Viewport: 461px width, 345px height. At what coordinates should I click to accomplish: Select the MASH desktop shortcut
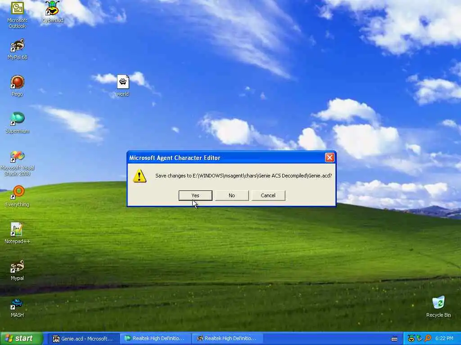click(x=17, y=307)
